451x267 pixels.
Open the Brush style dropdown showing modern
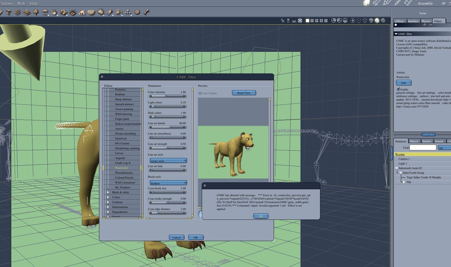[x=168, y=183]
